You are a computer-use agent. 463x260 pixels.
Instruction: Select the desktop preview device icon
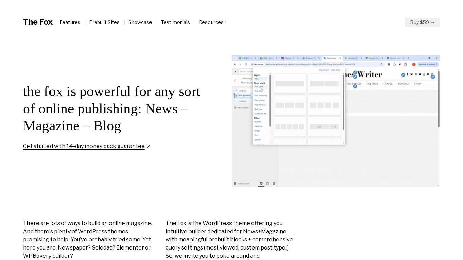(261, 184)
